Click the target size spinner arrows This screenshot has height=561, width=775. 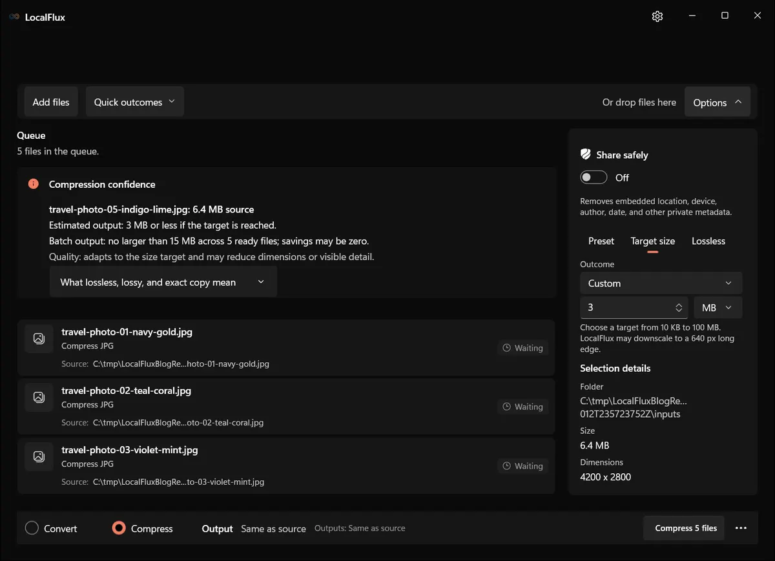point(679,308)
